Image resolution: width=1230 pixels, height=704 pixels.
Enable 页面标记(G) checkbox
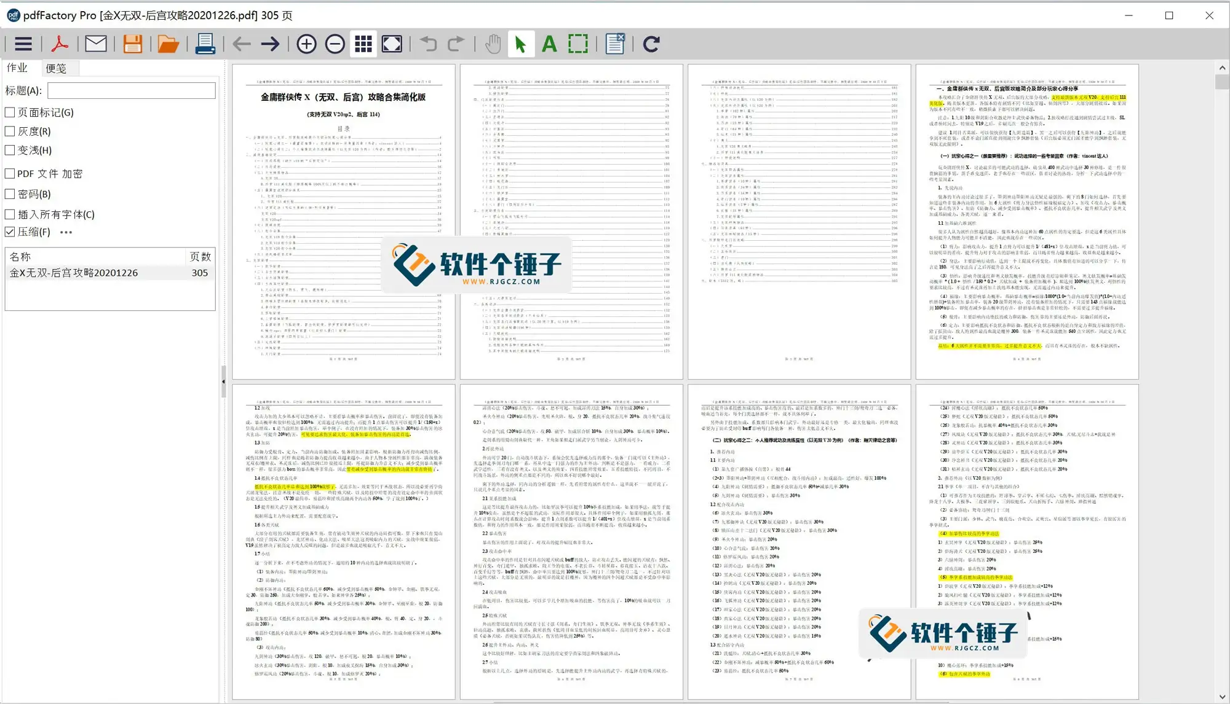click(x=10, y=112)
